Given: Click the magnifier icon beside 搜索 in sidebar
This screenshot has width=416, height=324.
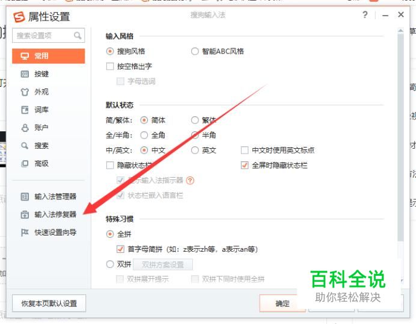Looking at the screenshot, I should point(25,146).
